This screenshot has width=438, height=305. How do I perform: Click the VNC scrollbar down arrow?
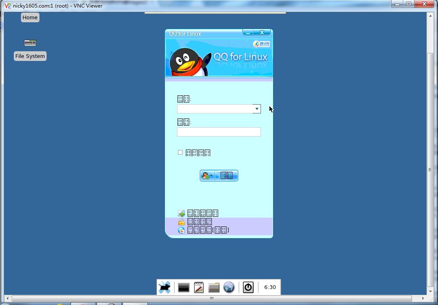(430, 291)
